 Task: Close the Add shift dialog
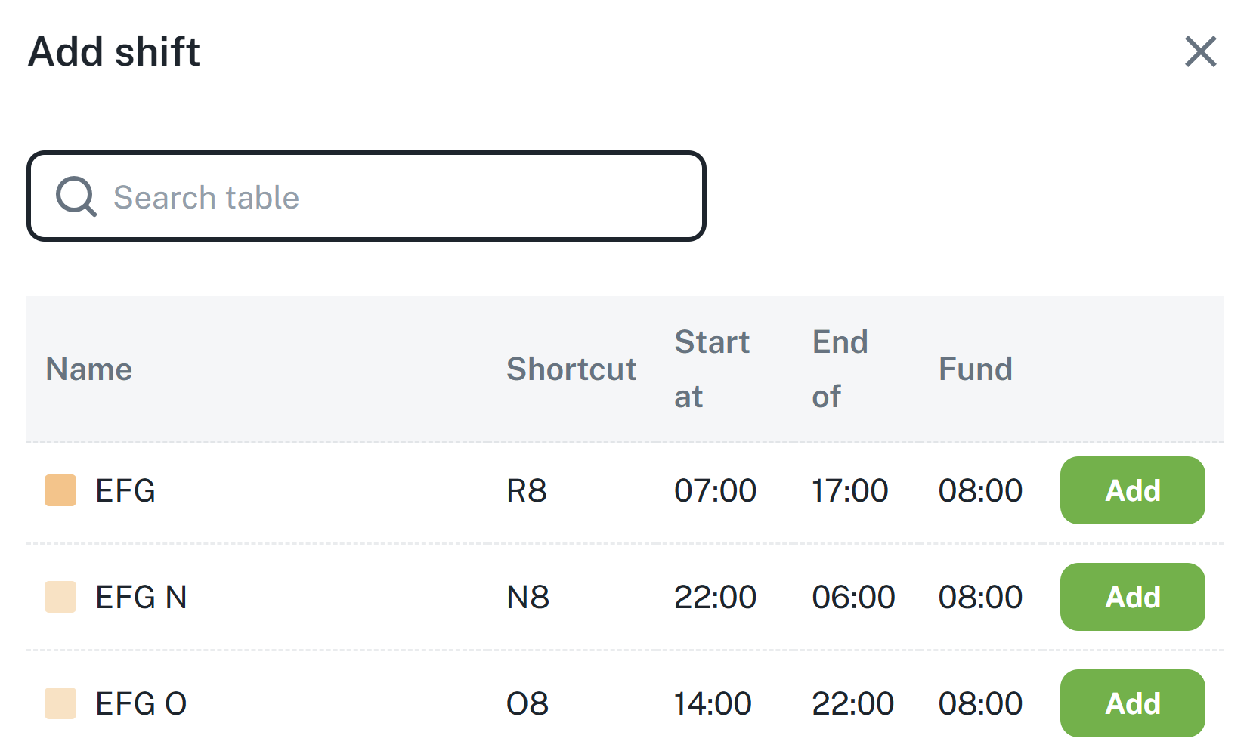click(1200, 52)
